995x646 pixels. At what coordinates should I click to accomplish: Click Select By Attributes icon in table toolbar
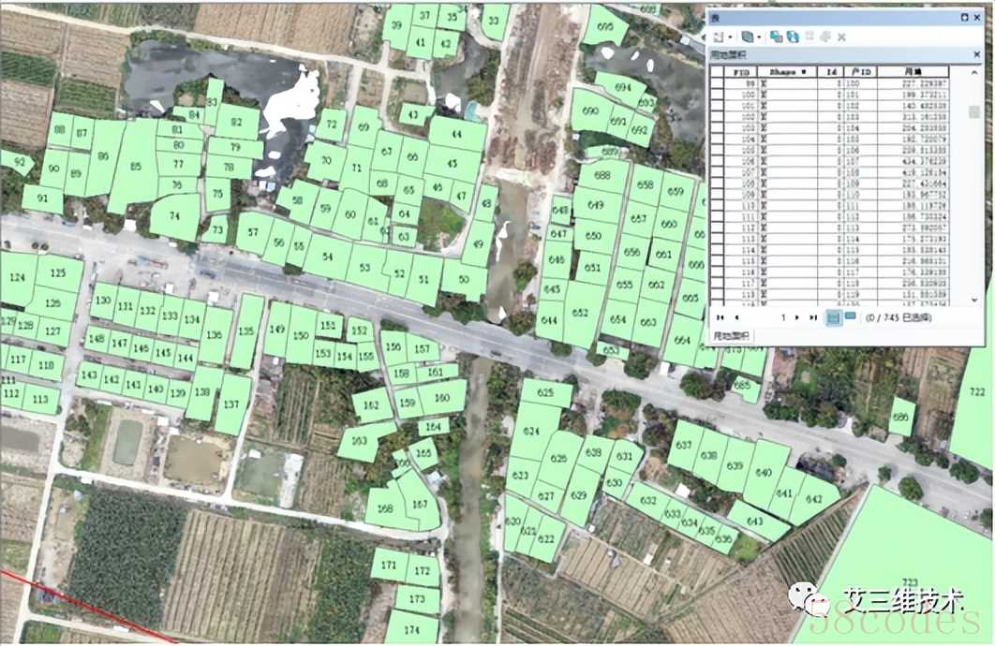point(777,37)
